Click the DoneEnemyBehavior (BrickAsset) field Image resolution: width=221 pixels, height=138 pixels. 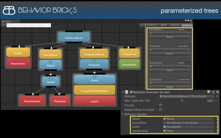(x=186, y=96)
